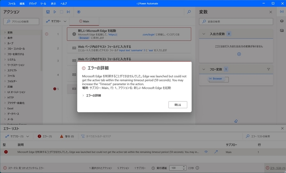Click the 説明 column header
The image size is (286, 173).
point(21,145)
